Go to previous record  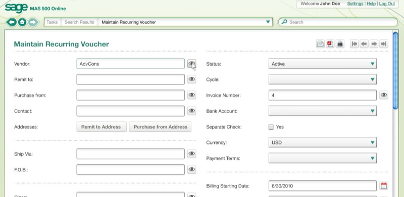[364, 44]
